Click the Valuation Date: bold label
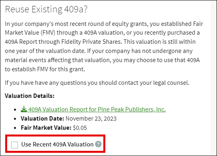The image size is (217, 156). (x=42, y=119)
